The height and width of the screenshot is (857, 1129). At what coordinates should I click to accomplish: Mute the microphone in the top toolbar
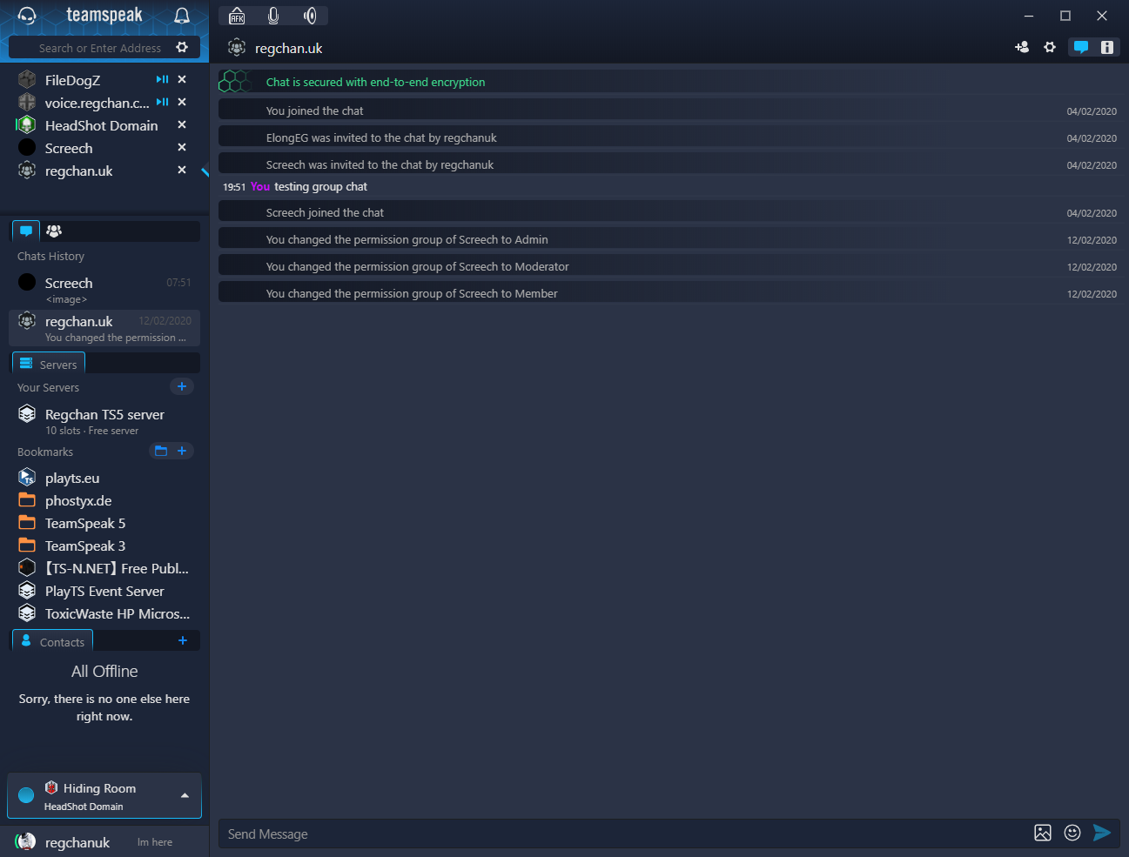tap(273, 16)
